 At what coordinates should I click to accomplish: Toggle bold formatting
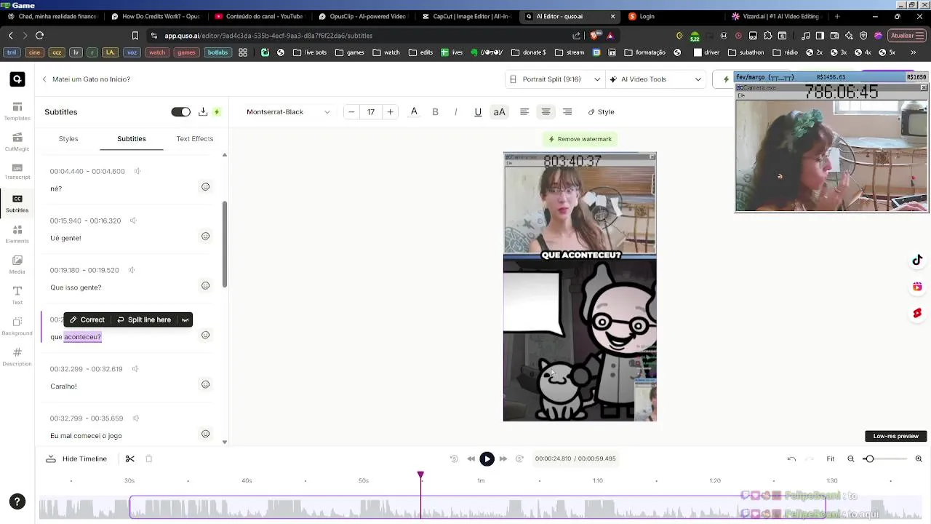coord(435,112)
